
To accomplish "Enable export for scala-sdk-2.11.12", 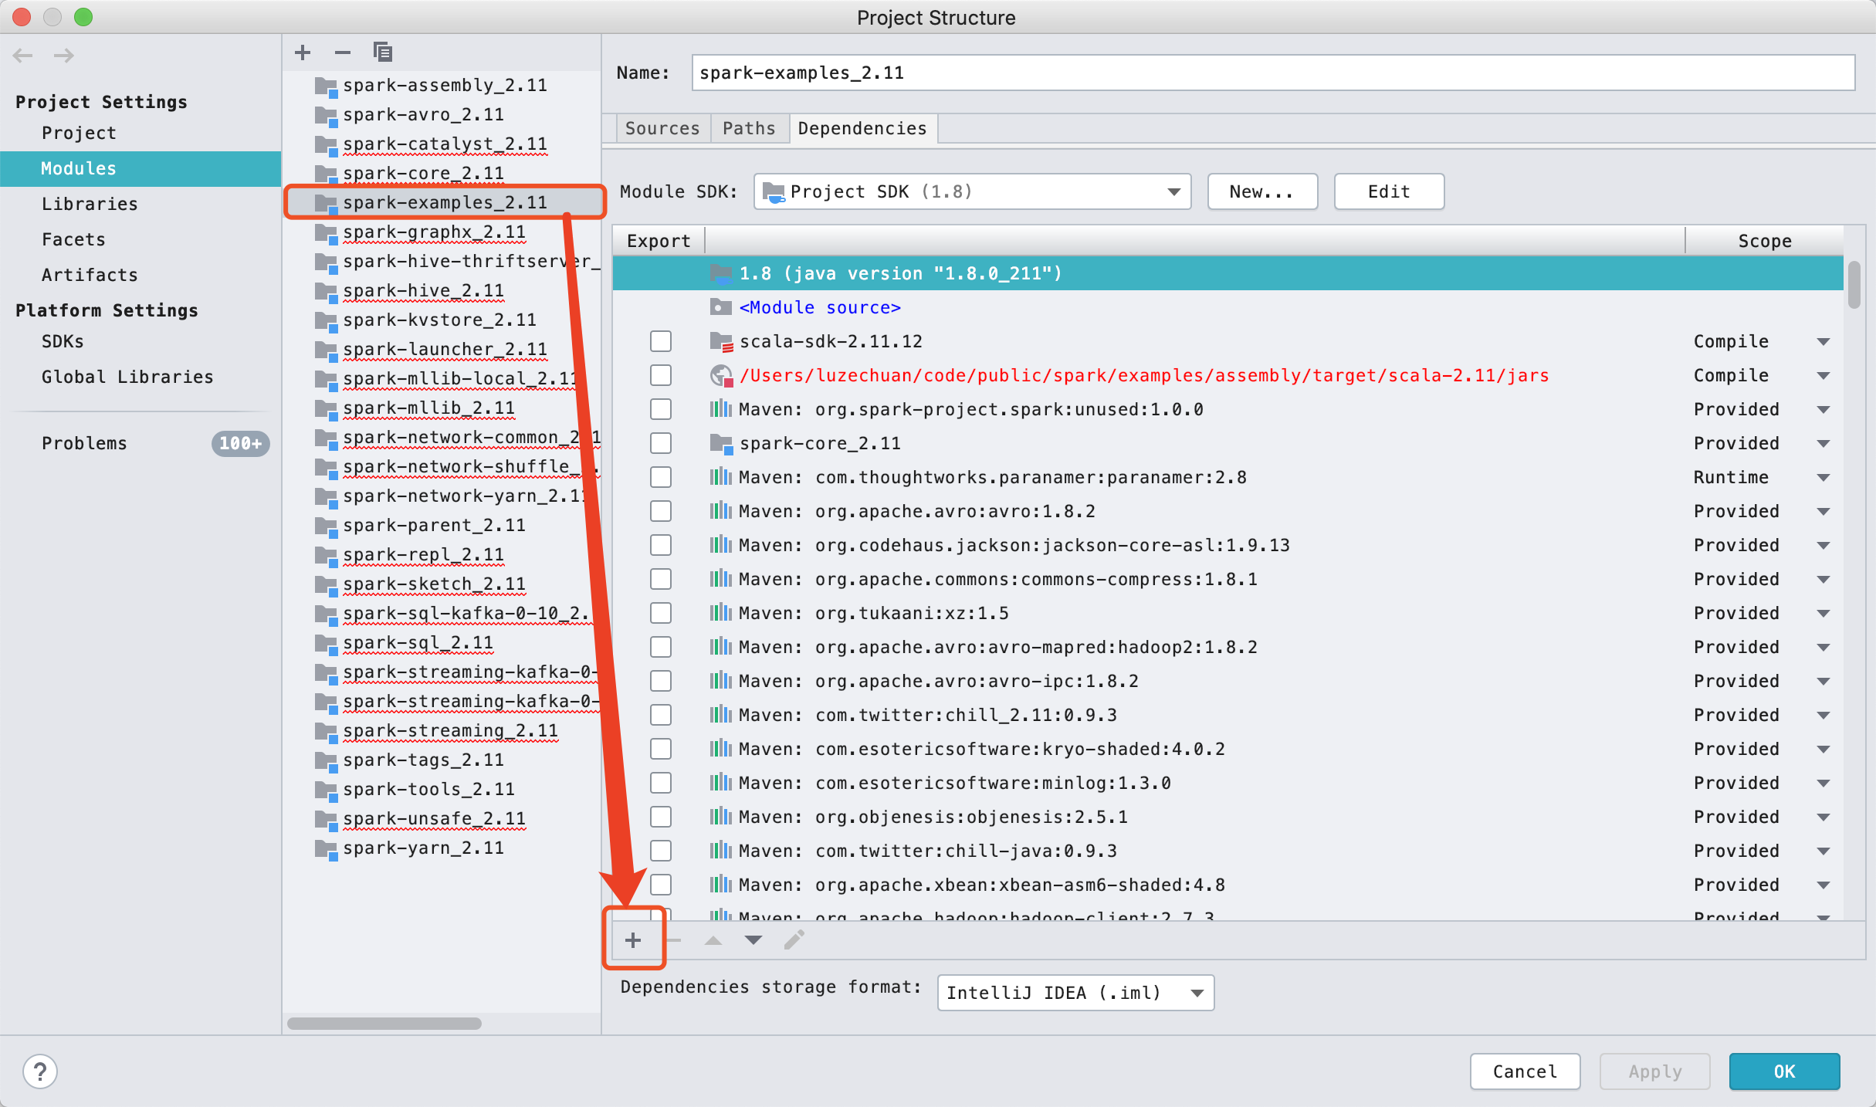I will point(661,341).
